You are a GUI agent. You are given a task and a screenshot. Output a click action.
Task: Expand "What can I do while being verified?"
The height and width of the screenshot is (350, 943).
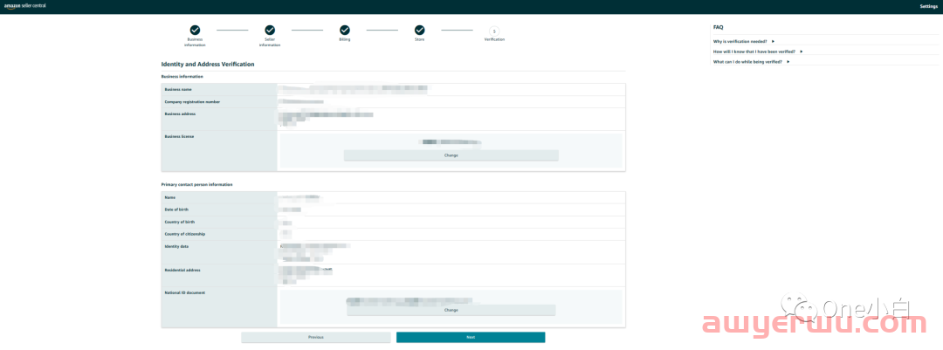[x=749, y=62]
